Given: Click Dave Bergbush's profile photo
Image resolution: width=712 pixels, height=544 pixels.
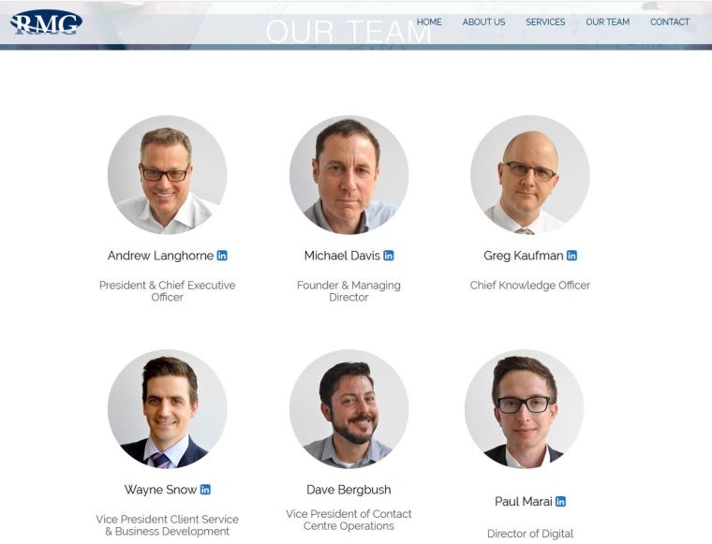Looking at the screenshot, I should coord(349,409).
